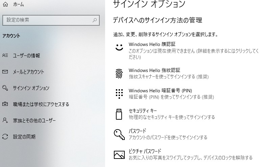
Task: Click the PIN keypad dots icon
Action: click(119, 94)
